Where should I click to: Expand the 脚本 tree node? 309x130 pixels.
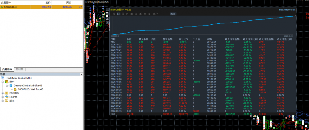pyautogui.click(x=3, y=101)
